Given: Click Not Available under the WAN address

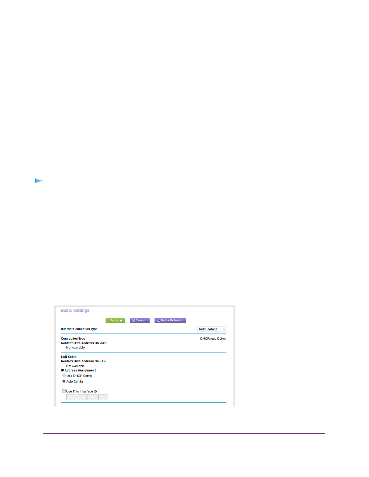Looking at the screenshot, I should (x=75, y=348).
